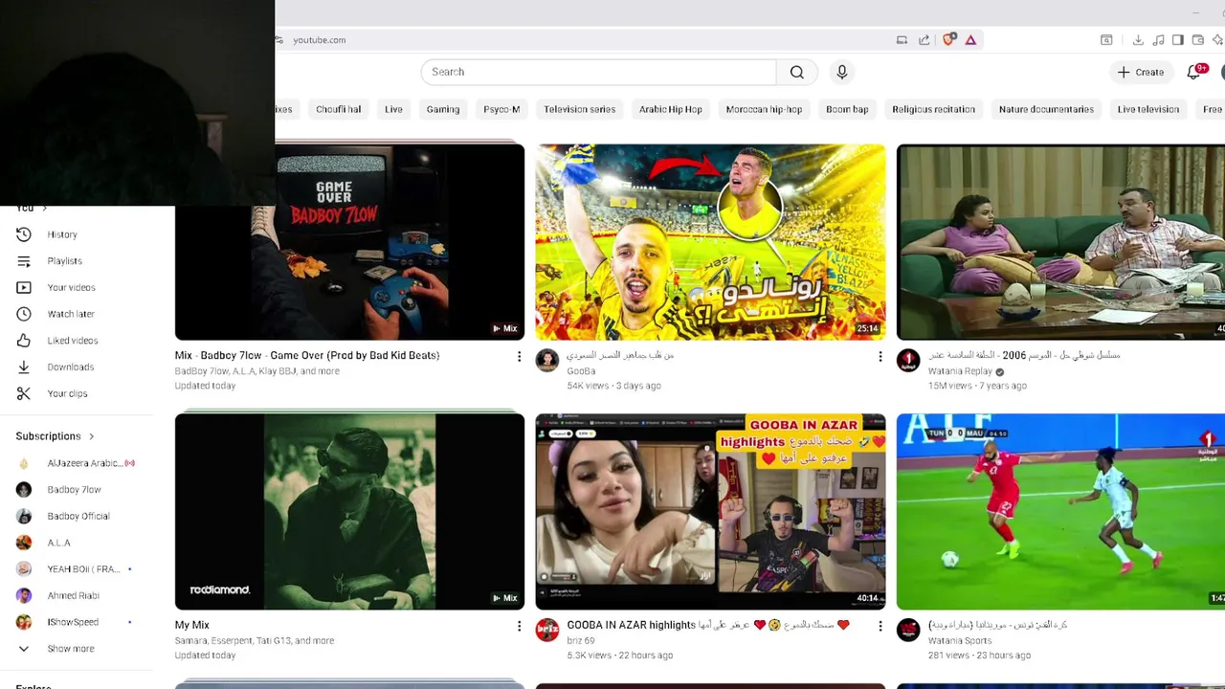
Task: Open Liked videos
Action: click(x=77, y=341)
